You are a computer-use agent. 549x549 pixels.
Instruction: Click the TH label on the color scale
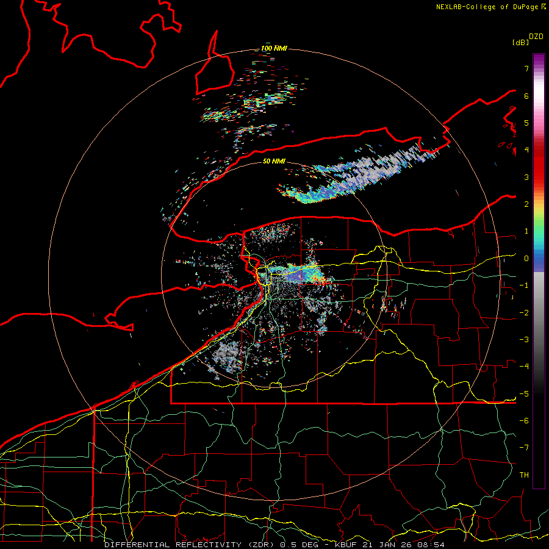click(524, 475)
